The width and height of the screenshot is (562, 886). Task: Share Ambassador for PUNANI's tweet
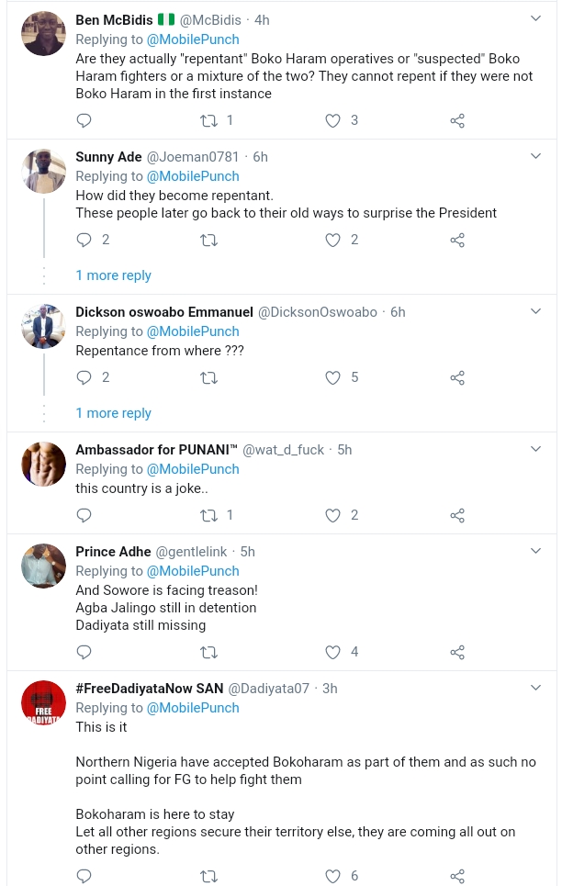click(457, 515)
